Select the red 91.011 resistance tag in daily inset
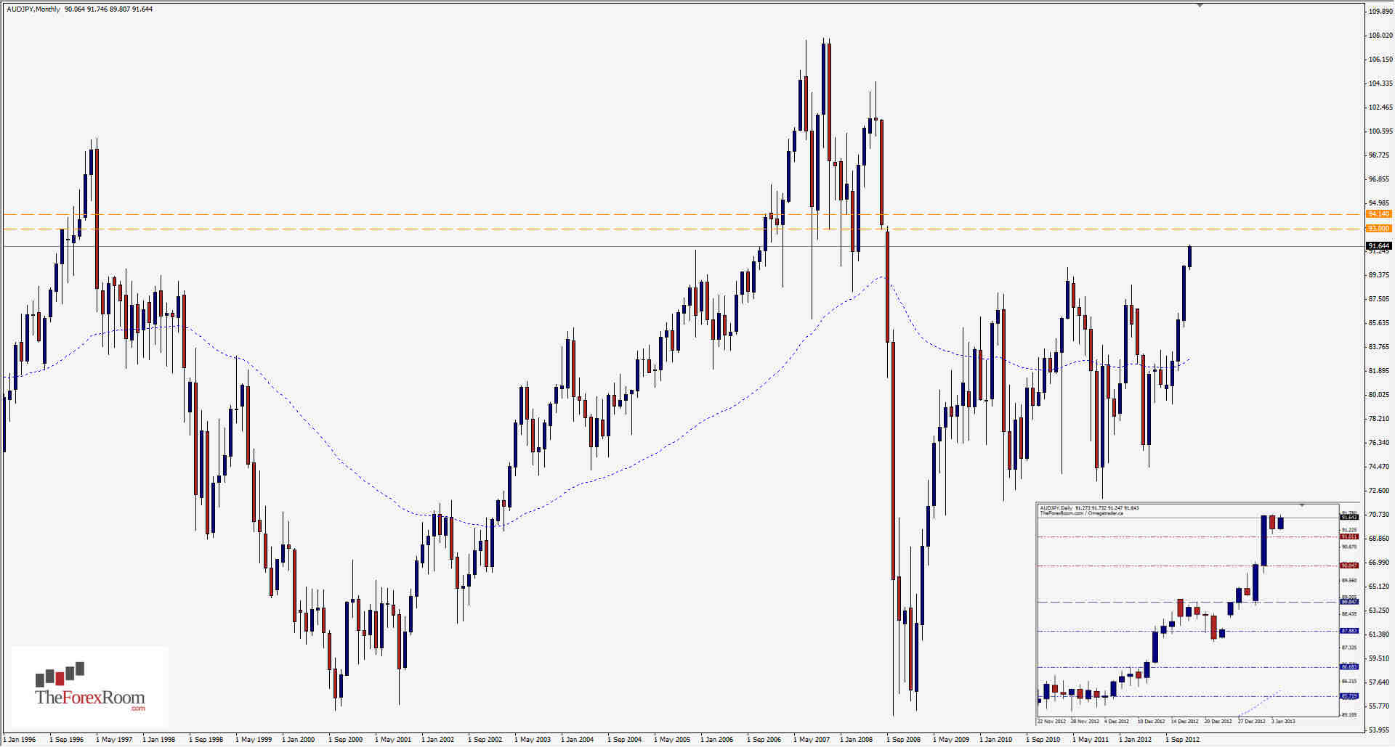Viewport: 1395px width, 747px height. tap(1349, 536)
